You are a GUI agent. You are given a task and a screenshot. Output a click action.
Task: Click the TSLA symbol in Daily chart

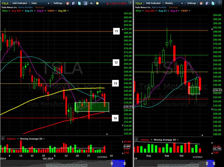click(5, 3)
